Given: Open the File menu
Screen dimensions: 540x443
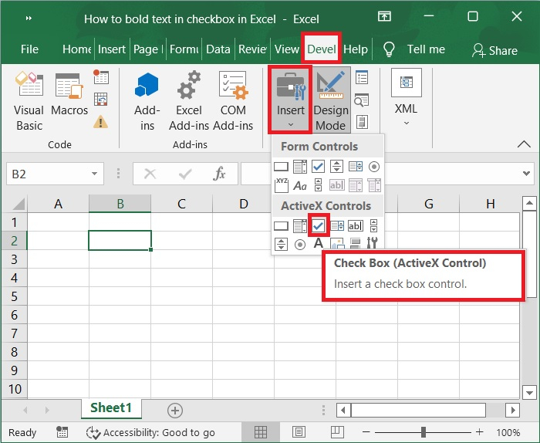Looking at the screenshot, I should [x=29, y=49].
